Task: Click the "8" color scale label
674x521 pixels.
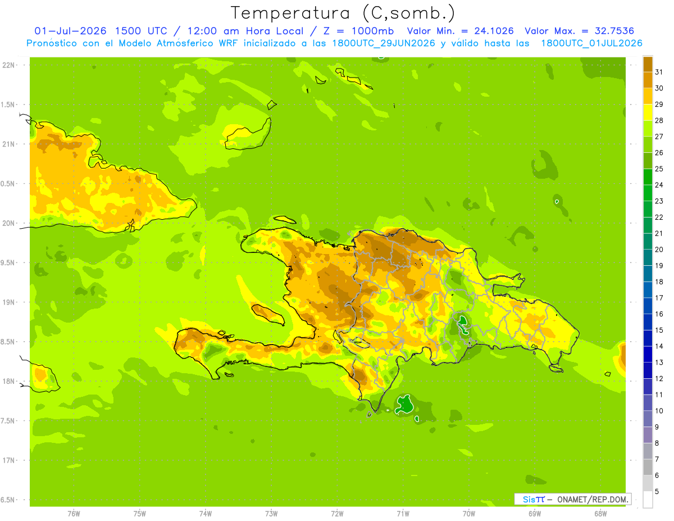Action: tap(657, 443)
